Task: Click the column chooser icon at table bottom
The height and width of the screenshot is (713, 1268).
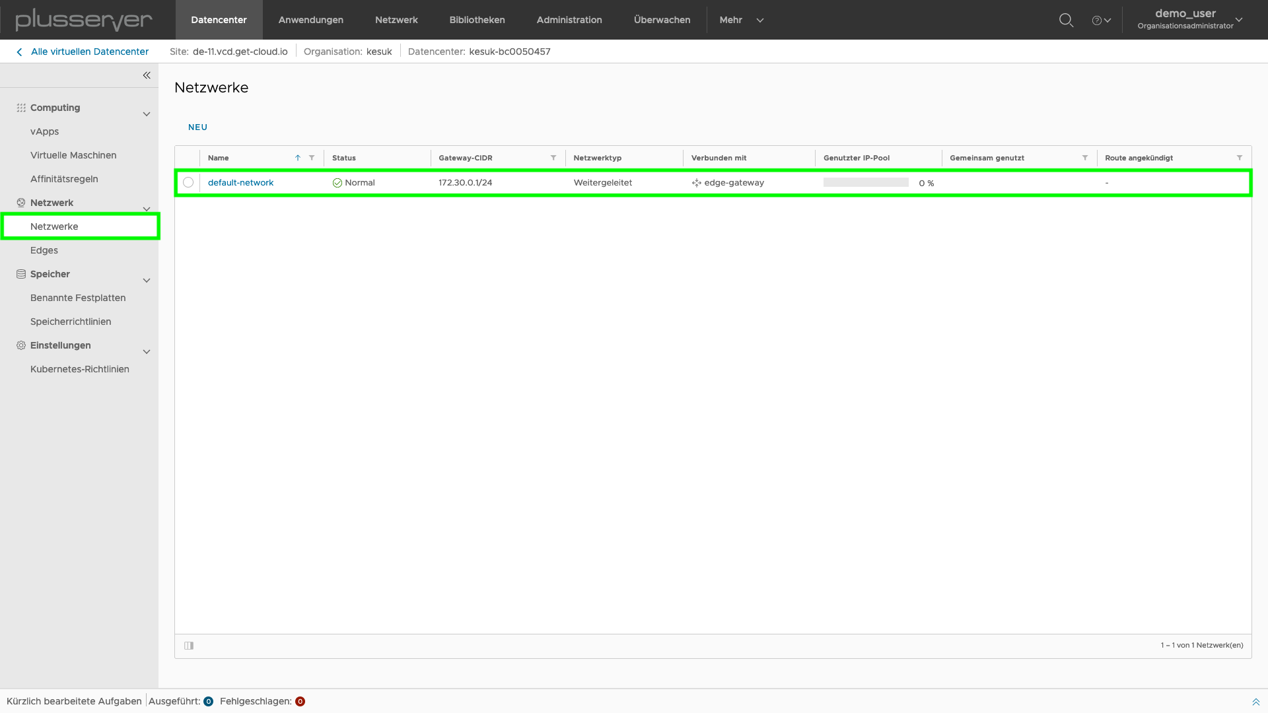Action: coord(188,645)
